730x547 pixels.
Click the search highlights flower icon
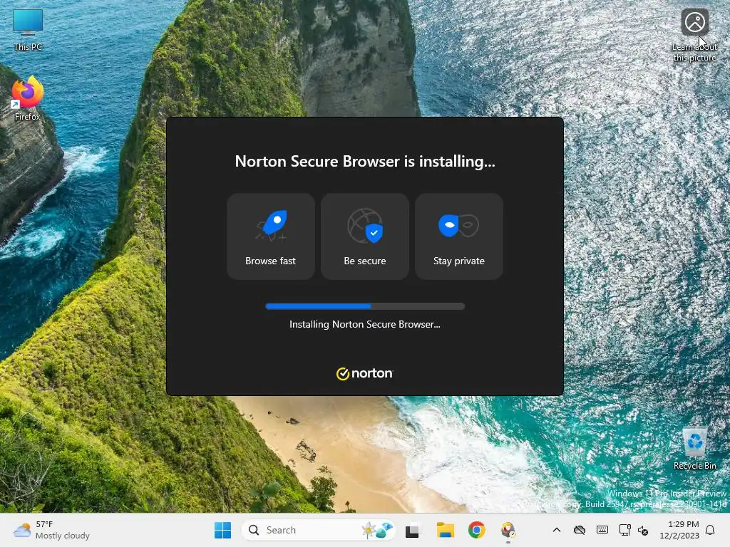376,530
